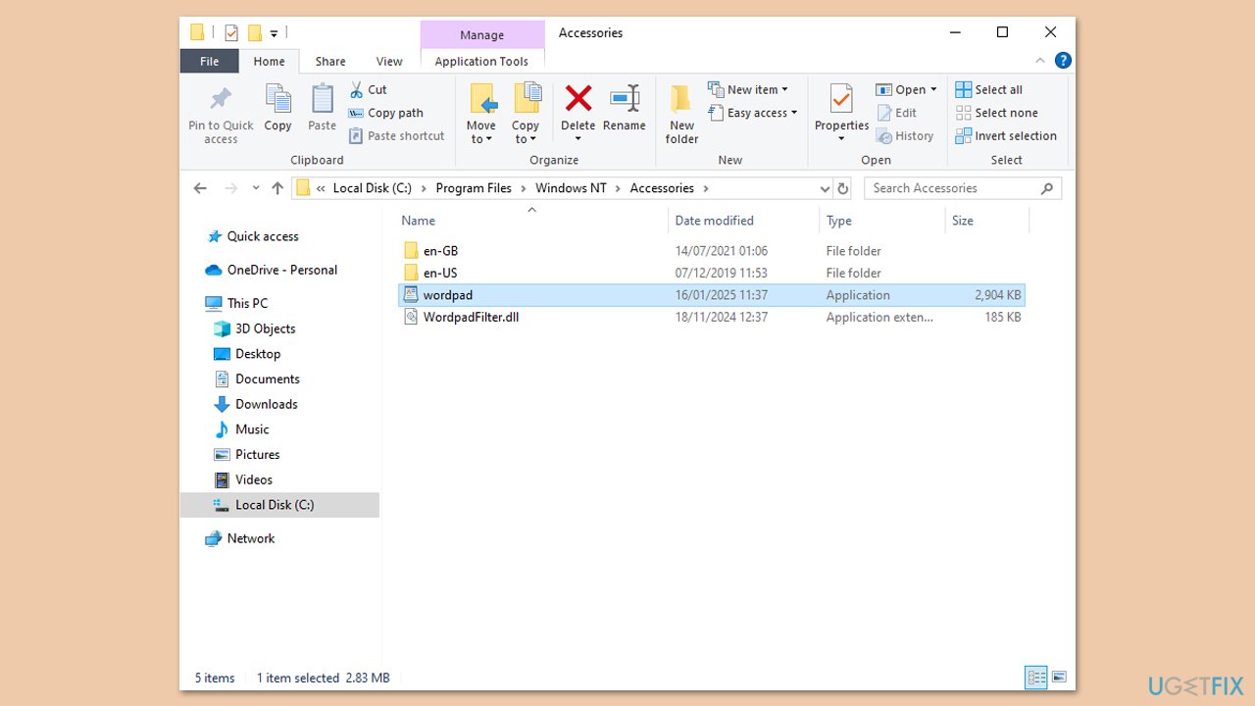Sort by Type column header

tap(881, 221)
